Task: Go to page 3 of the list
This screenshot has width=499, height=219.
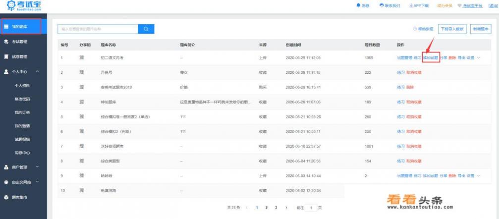Action: (276, 208)
